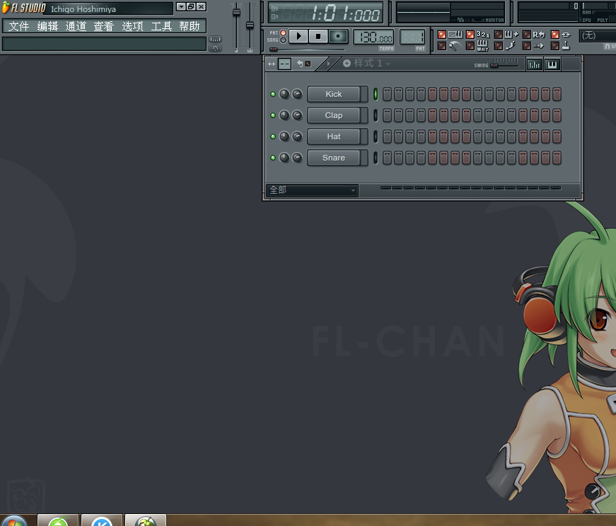Open the FL Studio fruit taskbar icon
Screen dimensions: 616x526
146,521
